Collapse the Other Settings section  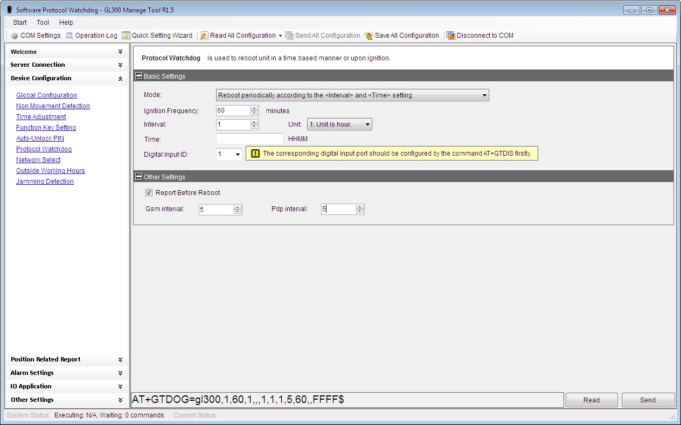pos(138,177)
